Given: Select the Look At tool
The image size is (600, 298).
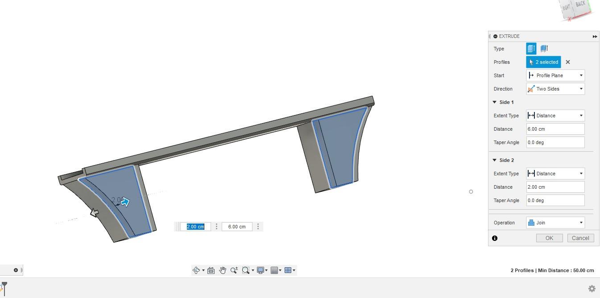Looking at the screenshot, I should [x=211, y=270].
